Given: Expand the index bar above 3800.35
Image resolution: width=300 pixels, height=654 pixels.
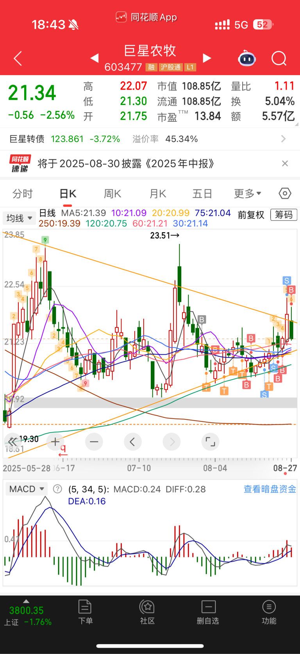Looking at the screenshot, I should [26, 601].
